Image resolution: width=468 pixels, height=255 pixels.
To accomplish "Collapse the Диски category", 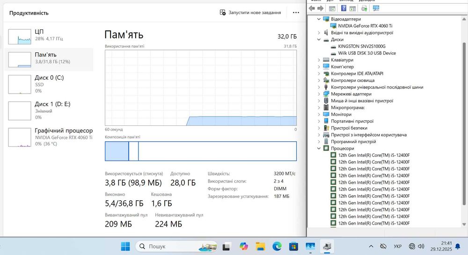I will tap(319, 40).
